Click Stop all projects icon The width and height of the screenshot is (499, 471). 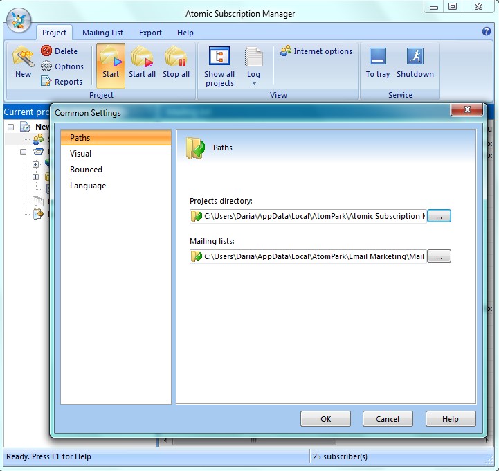point(176,57)
